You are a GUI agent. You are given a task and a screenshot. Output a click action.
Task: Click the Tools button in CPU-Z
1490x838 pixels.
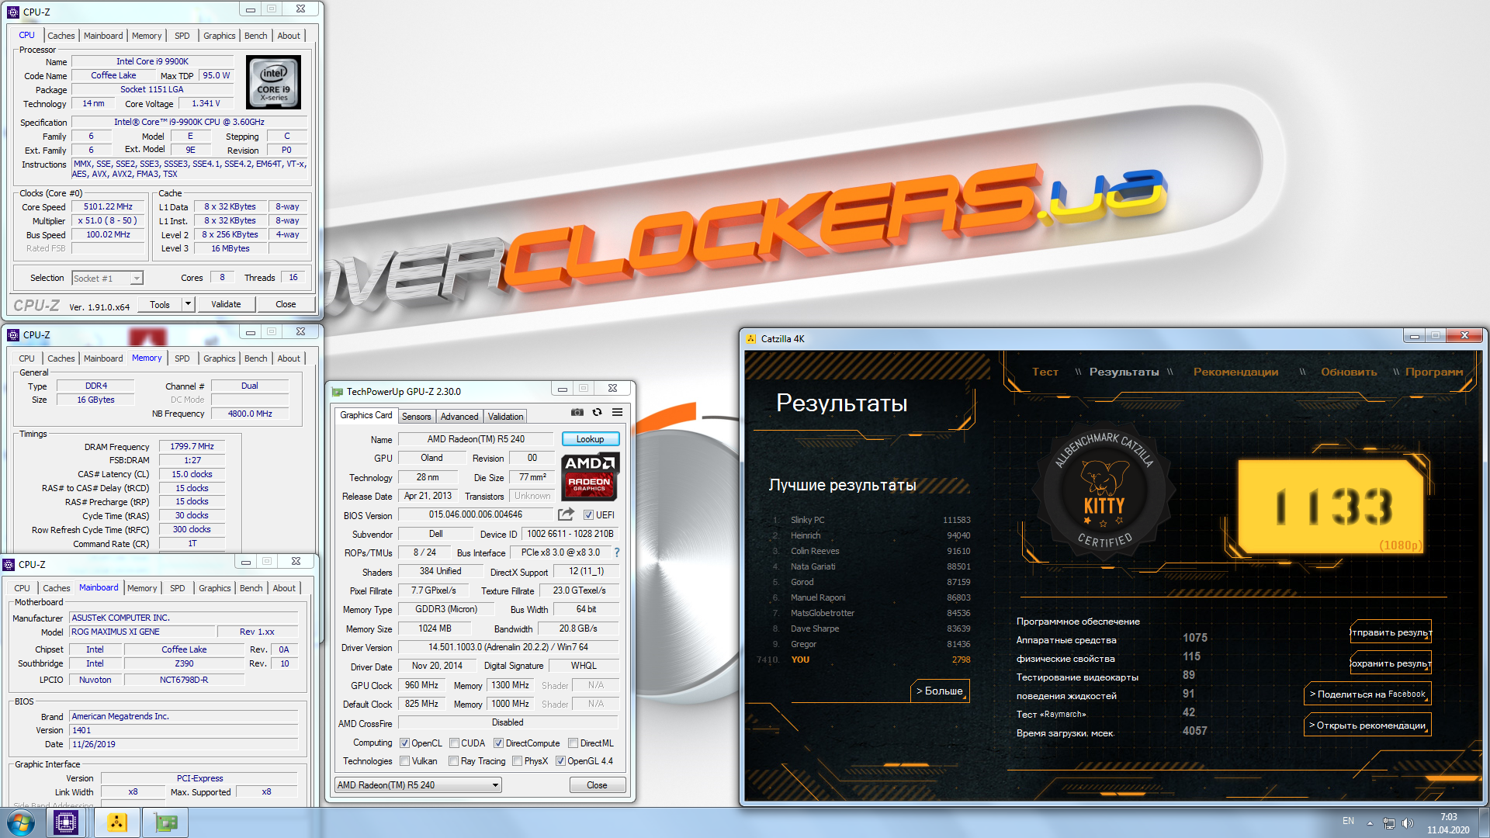click(160, 304)
